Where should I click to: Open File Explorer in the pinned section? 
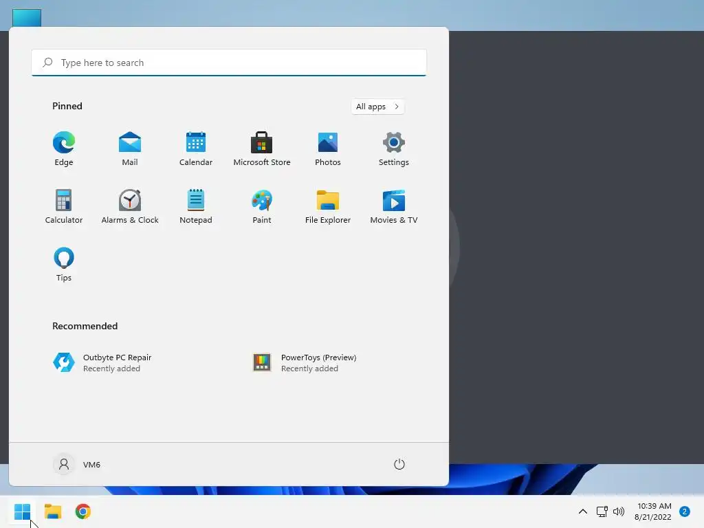coord(328,206)
